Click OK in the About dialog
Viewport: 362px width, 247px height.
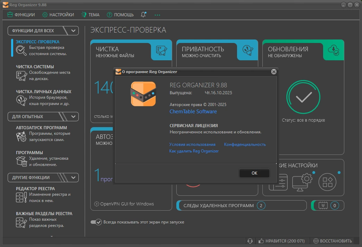(x=254, y=173)
